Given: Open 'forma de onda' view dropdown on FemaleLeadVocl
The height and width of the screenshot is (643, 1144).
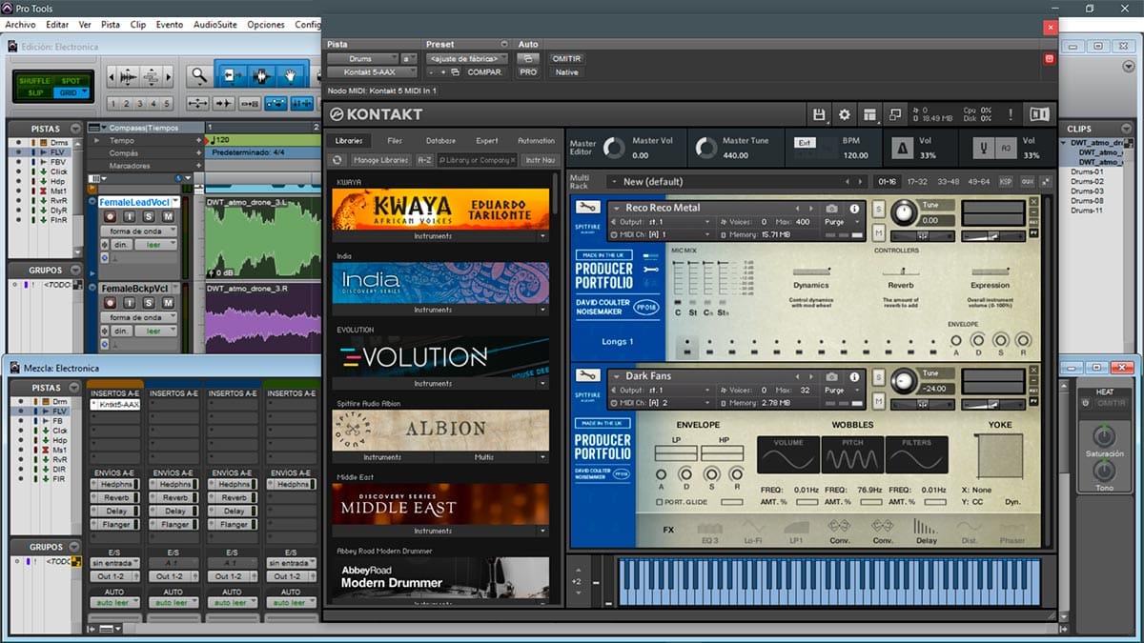Looking at the screenshot, I should point(140,232).
